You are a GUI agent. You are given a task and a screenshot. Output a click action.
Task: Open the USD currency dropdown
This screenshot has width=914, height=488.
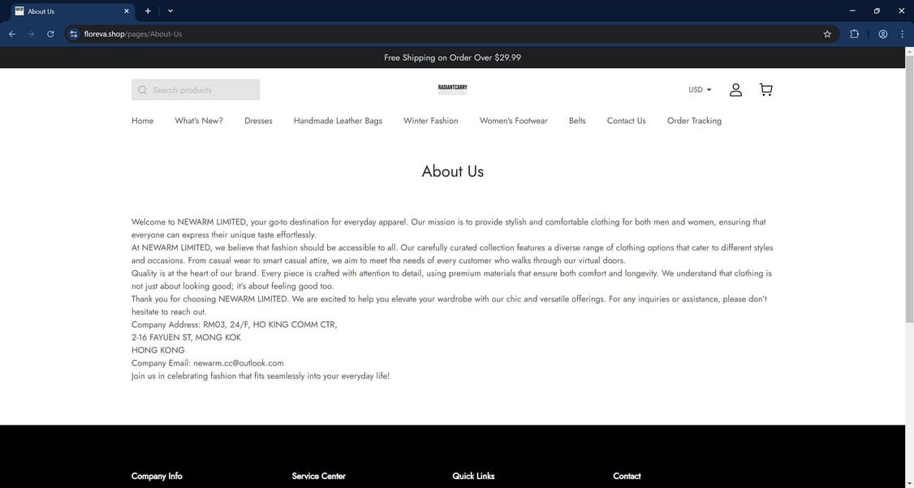tap(700, 90)
